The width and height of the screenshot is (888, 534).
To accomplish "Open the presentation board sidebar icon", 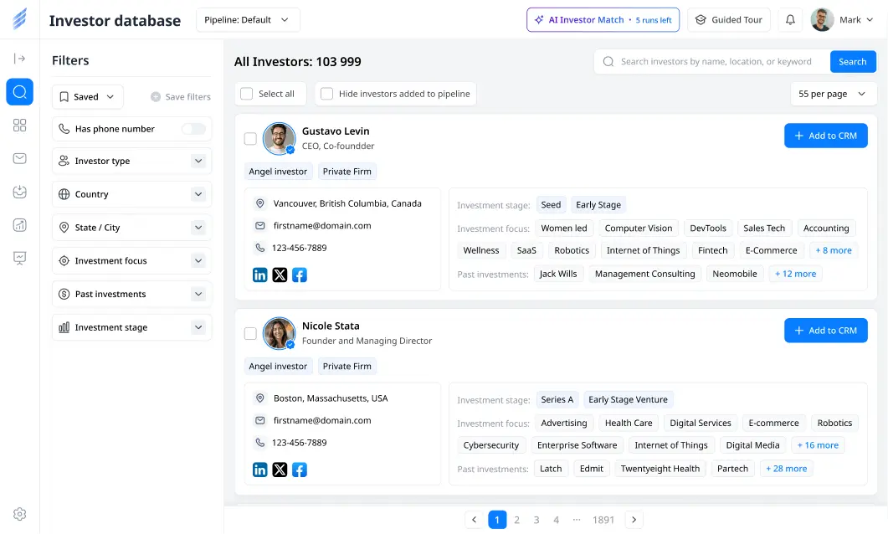I will point(20,259).
